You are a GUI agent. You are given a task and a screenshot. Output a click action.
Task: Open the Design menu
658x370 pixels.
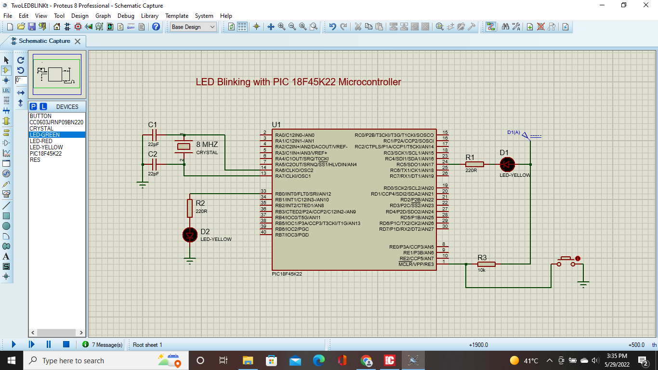(x=80, y=15)
